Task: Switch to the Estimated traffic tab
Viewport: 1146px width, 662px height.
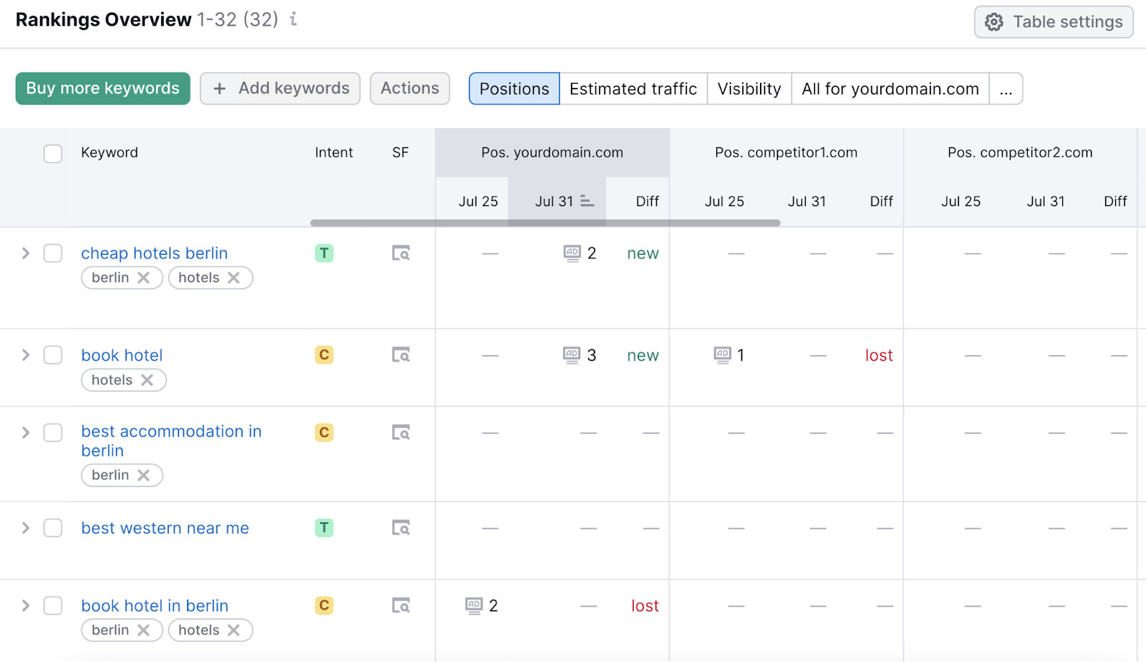Action: (633, 89)
